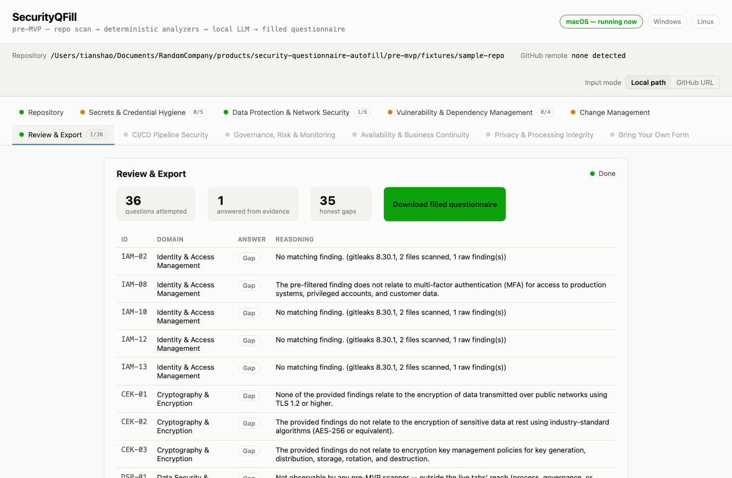Click the 1/6 badge on Data Protection tab
732x478 pixels.
tap(362, 112)
